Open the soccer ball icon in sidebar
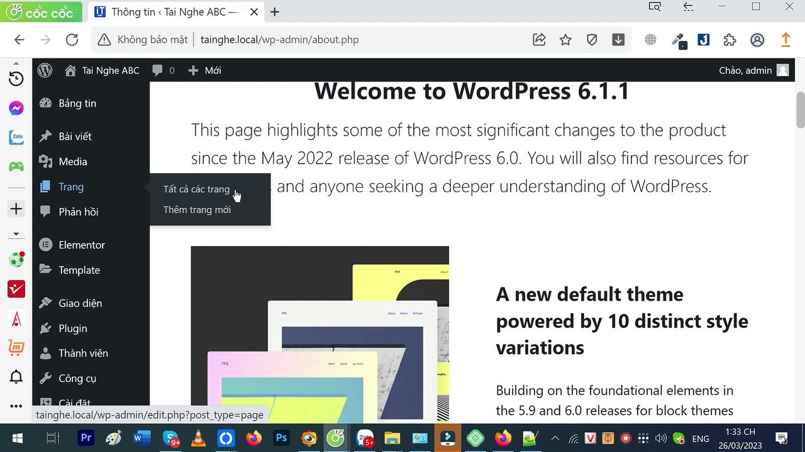The width and height of the screenshot is (805, 452). click(x=16, y=259)
